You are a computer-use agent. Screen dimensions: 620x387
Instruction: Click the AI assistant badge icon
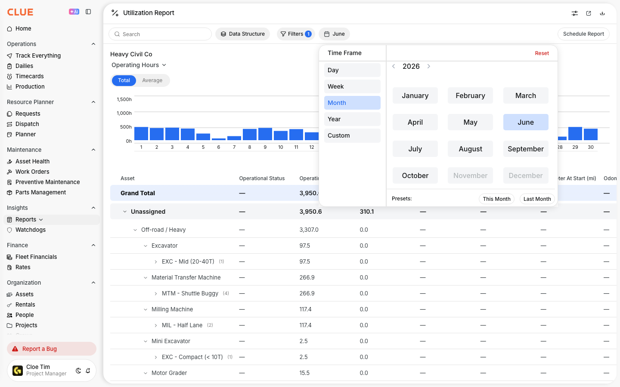tap(74, 12)
